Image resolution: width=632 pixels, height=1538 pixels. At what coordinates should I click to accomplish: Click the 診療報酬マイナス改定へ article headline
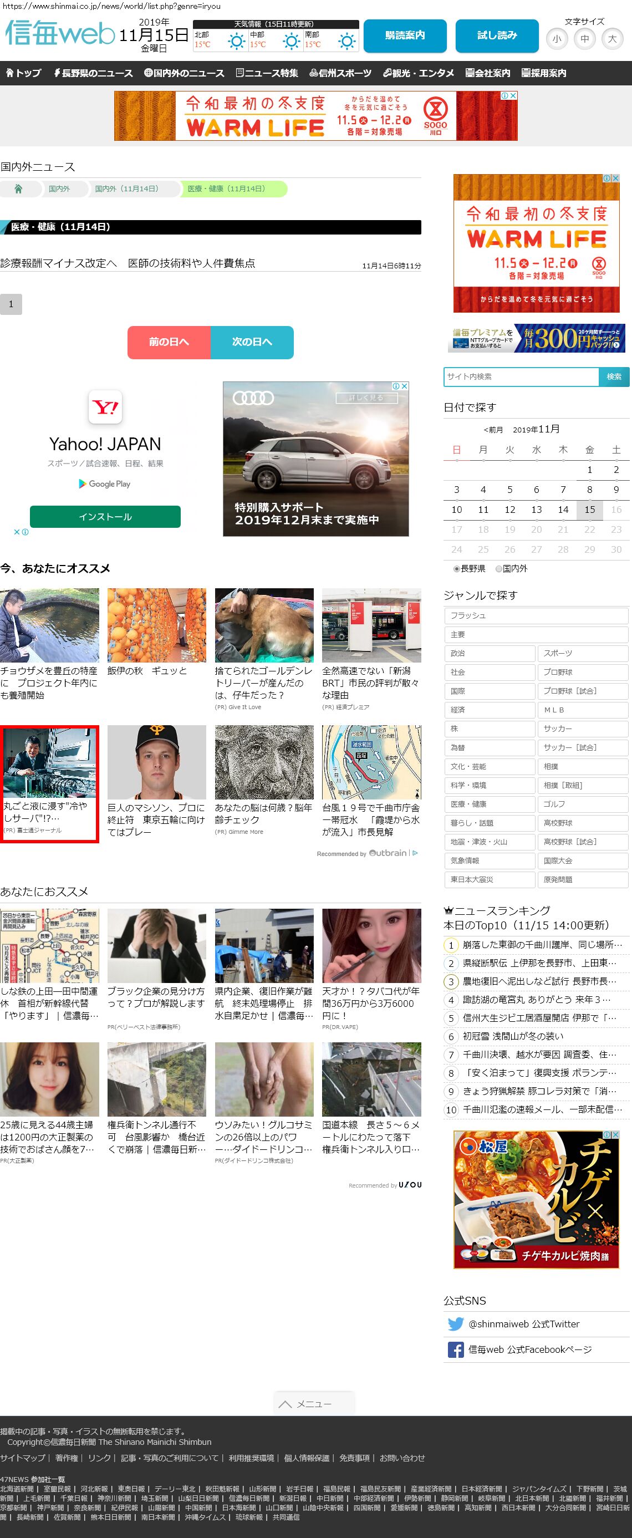pos(128,263)
